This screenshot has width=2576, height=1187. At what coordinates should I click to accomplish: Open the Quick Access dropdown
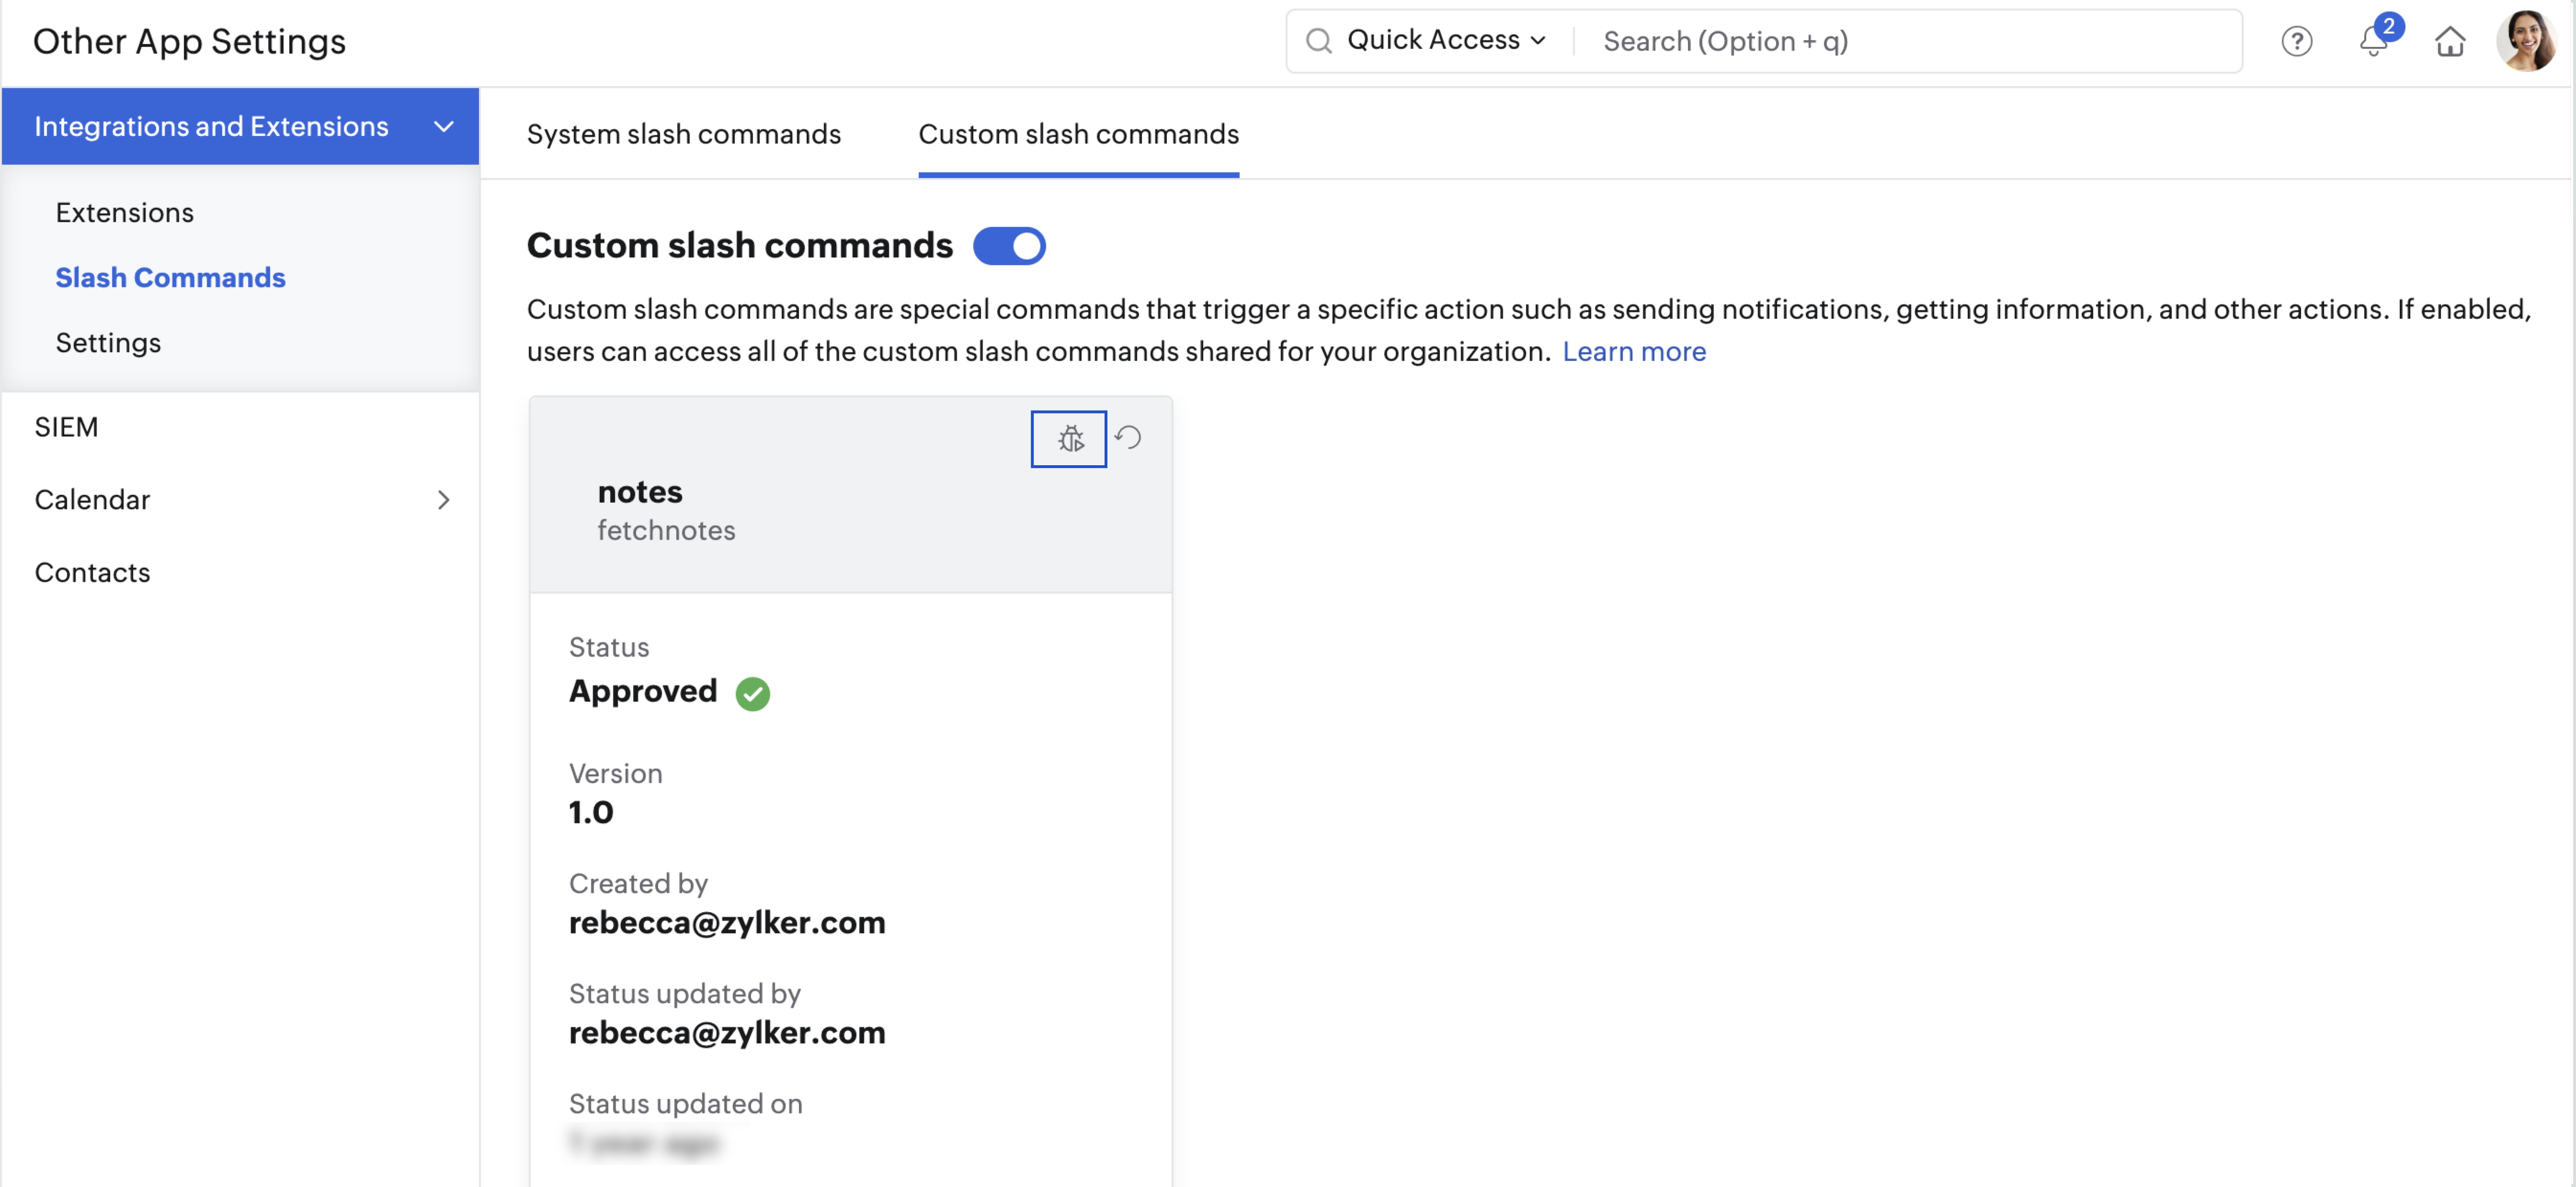pyautogui.click(x=1445, y=40)
